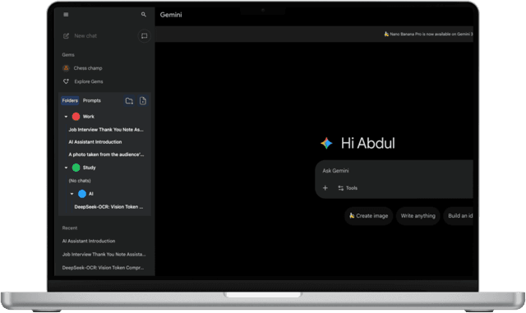
Task: Click the Chess champ gem avatar
Action: (66, 68)
